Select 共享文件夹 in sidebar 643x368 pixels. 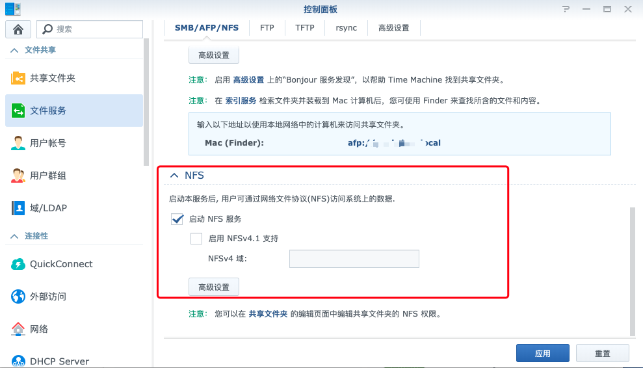point(74,78)
